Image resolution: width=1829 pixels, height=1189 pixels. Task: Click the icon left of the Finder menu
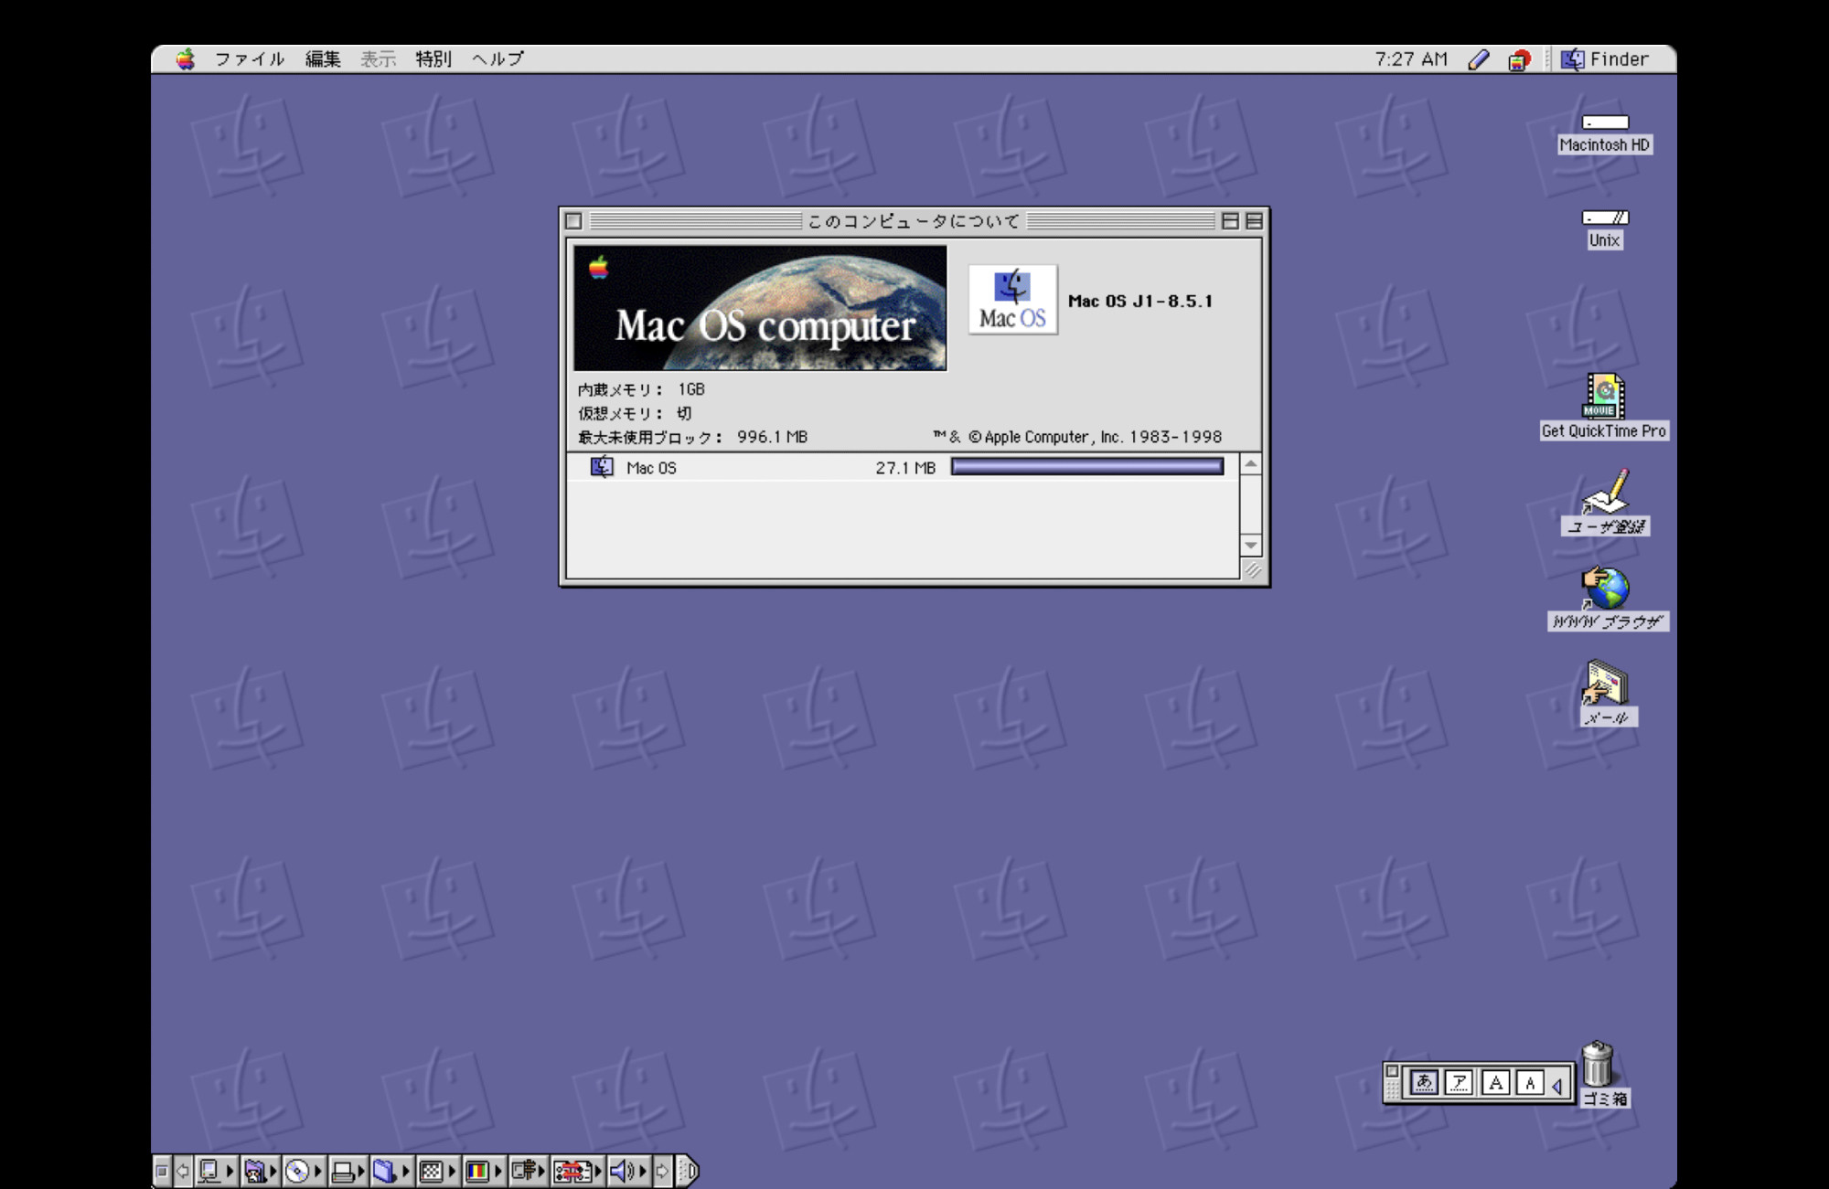point(1519,60)
